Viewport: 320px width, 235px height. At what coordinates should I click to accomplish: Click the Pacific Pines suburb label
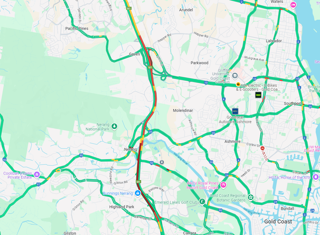point(77,28)
